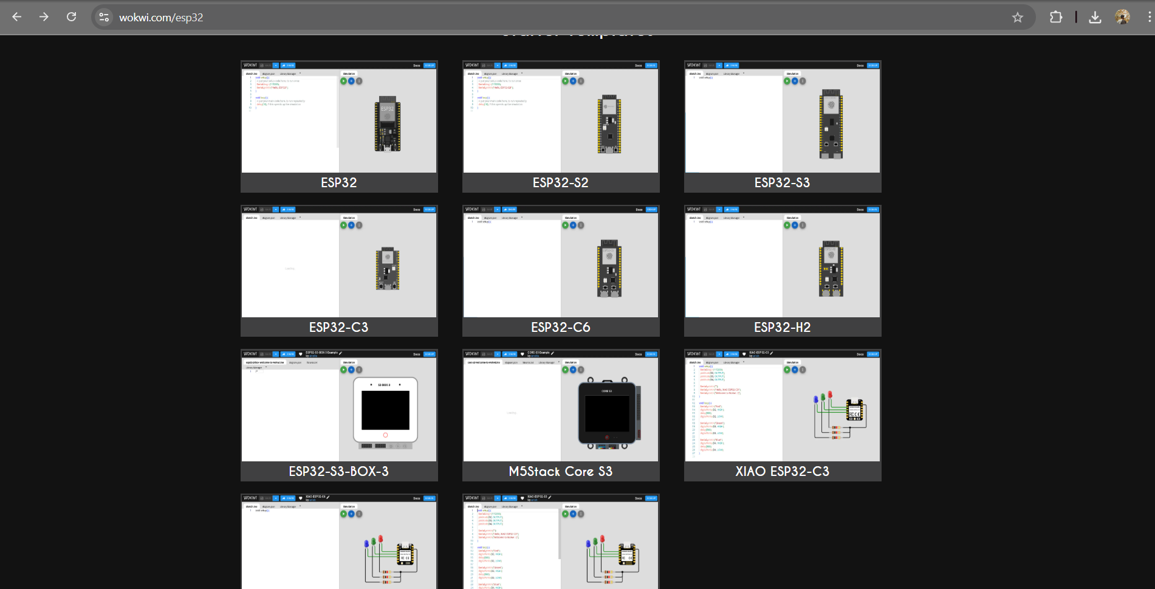Viewport: 1155px width, 589px height.
Task: Click the ESP32-C6 template title
Action: click(x=561, y=327)
